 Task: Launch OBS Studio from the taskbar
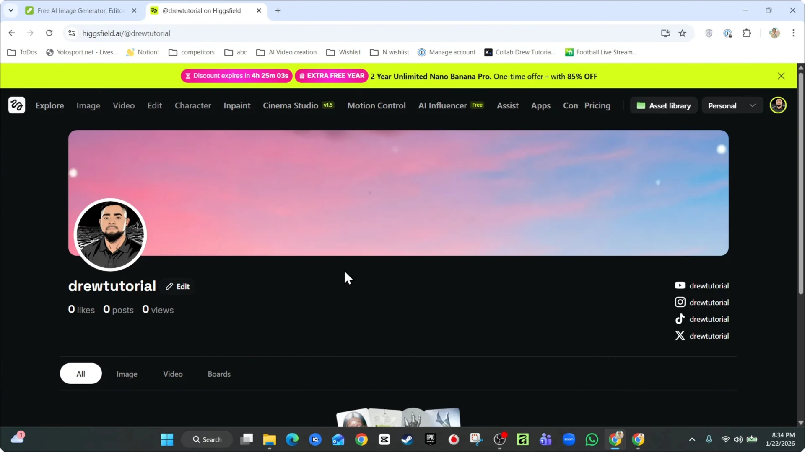click(499, 439)
